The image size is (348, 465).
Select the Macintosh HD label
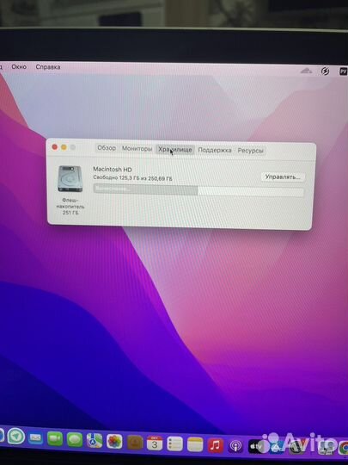(113, 170)
